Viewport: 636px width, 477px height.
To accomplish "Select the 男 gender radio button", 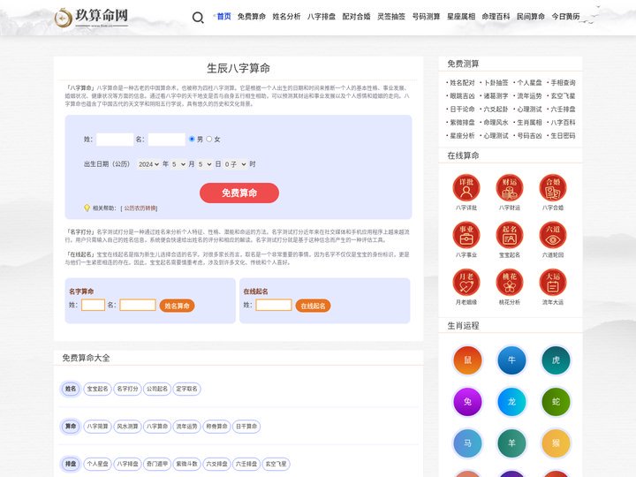I will coord(192,140).
